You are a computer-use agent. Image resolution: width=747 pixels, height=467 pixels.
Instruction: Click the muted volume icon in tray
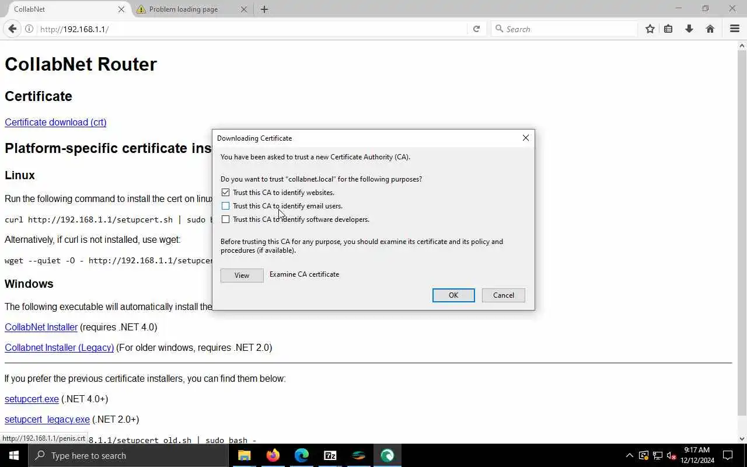[x=671, y=455]
